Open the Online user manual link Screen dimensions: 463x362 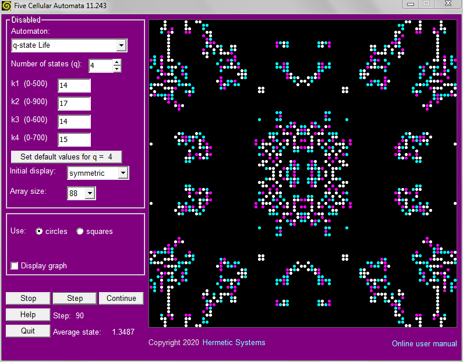pos(425,344)
